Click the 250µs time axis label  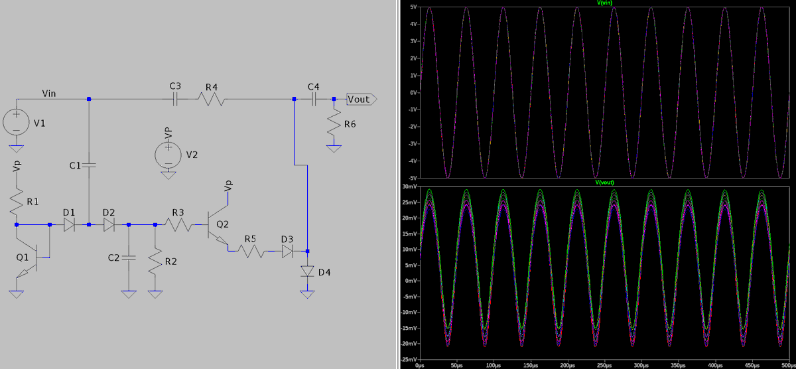pyautogui.click(x=604, y=365)
